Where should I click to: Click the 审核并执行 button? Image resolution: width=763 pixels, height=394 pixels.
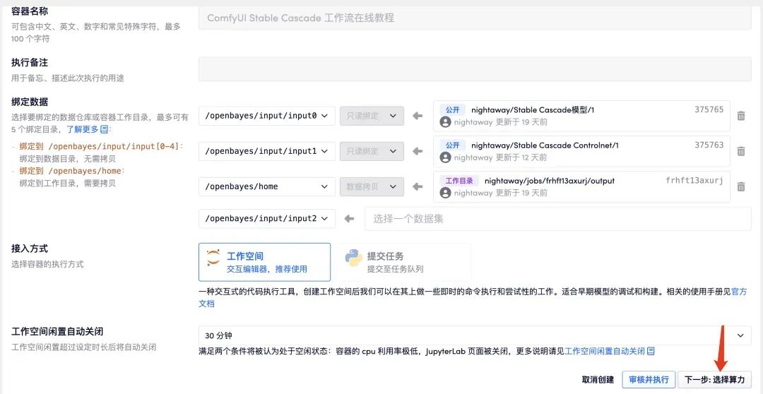pos(649,379)
